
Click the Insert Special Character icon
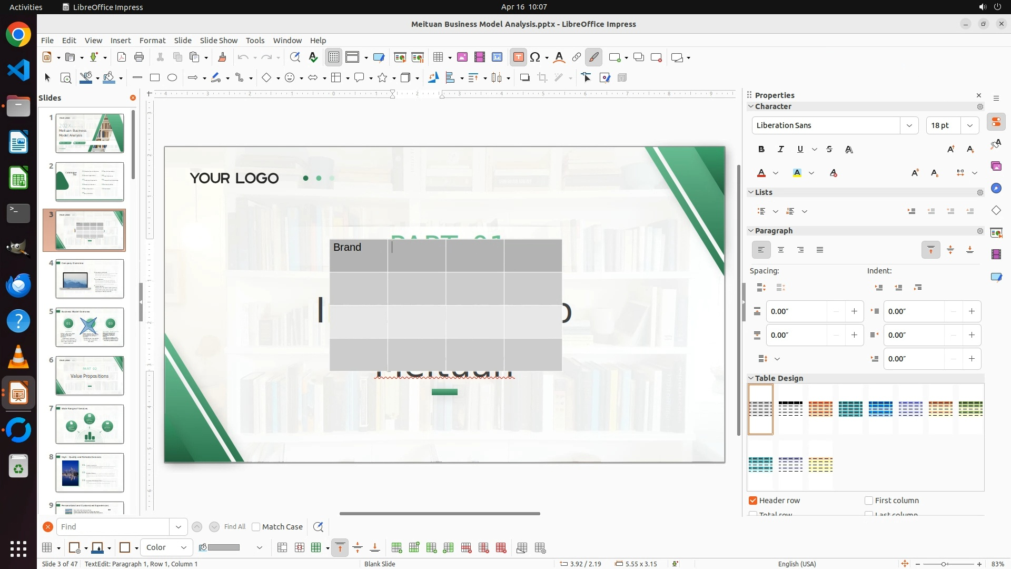536,57
